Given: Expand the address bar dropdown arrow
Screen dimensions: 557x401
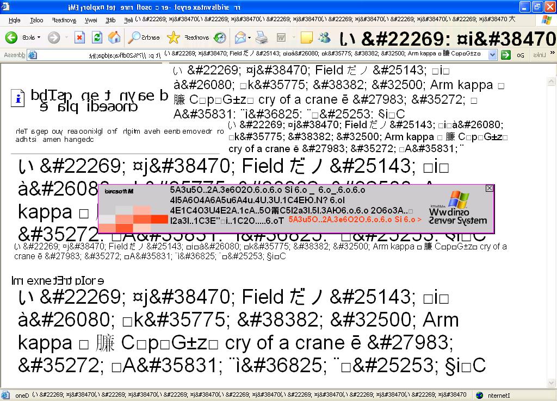Looking at the screenshot, I should (492, 55).
